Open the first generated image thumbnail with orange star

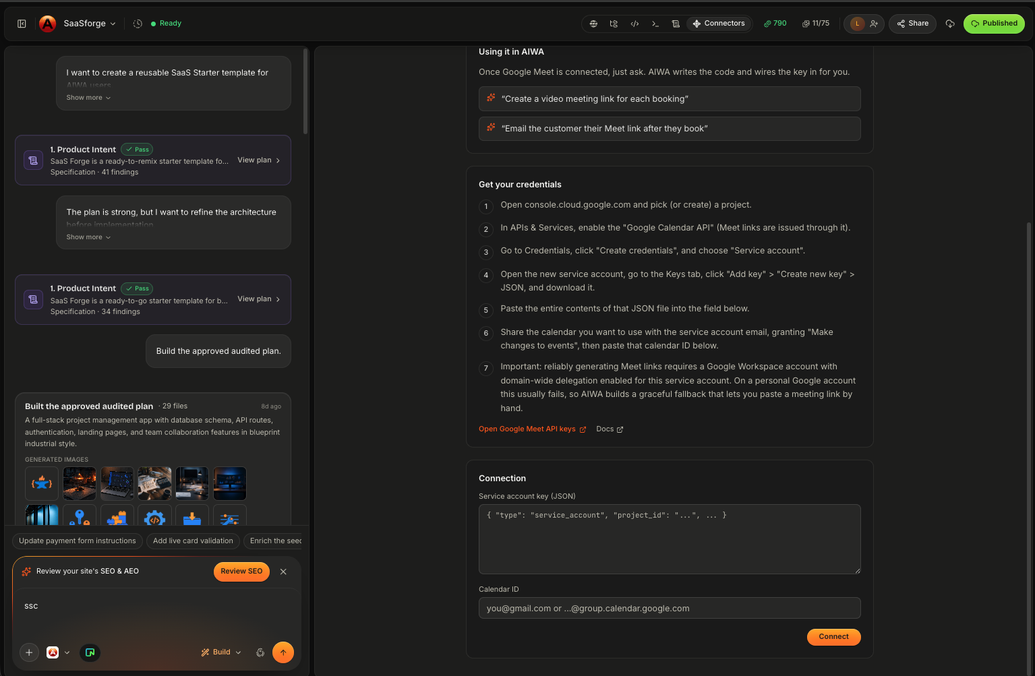click(x=42, y=483)
